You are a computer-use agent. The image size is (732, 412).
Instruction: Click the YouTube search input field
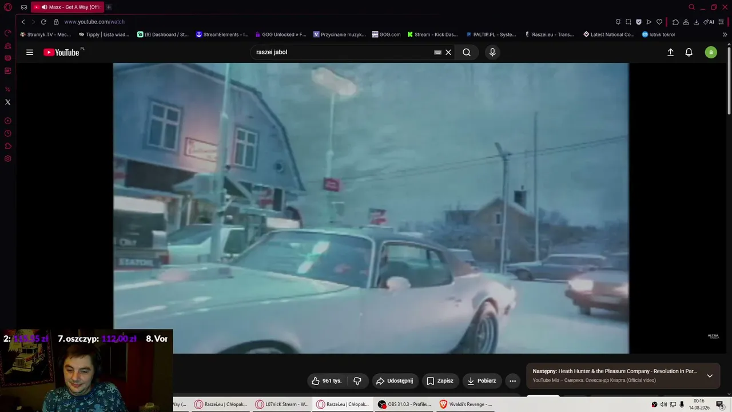[x=343, y=52]
